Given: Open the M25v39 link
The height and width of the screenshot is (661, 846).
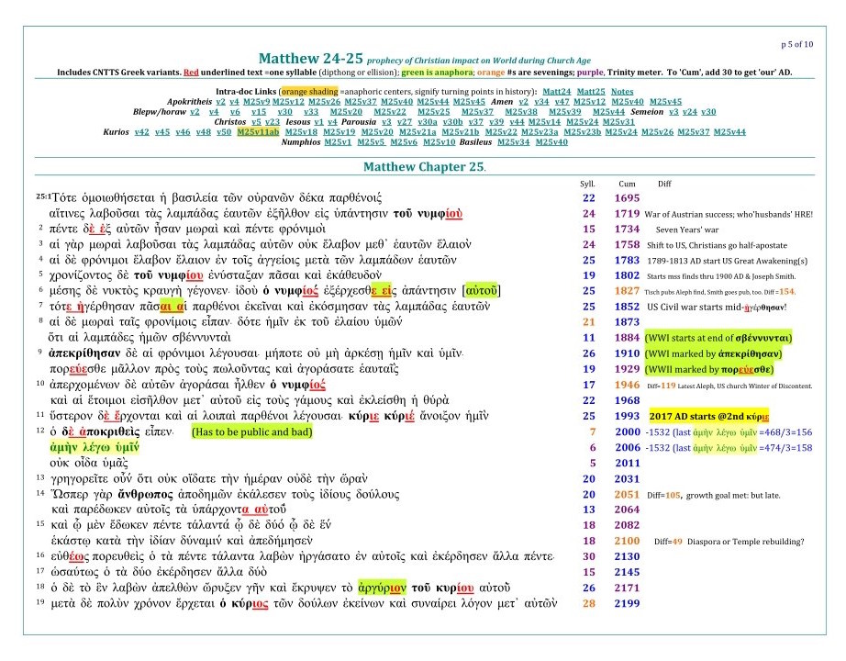Looking at the screenshot, I should [565, 112].
